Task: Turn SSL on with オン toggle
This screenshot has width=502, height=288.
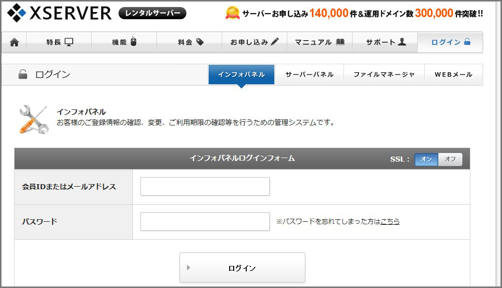Action: (x=426, y=159)
